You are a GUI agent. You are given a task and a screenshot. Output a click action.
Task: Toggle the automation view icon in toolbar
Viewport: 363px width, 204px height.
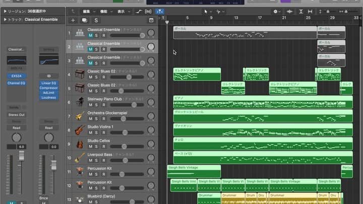[139, 11]
